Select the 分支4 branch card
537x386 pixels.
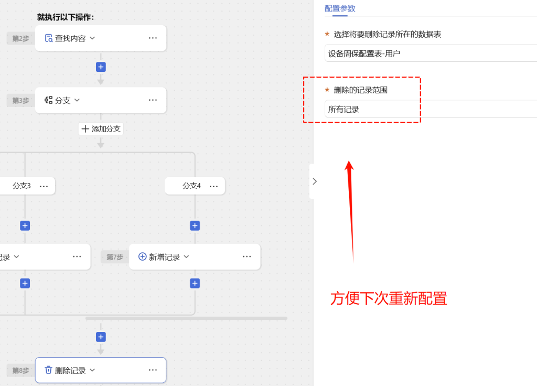pos(195,186)
